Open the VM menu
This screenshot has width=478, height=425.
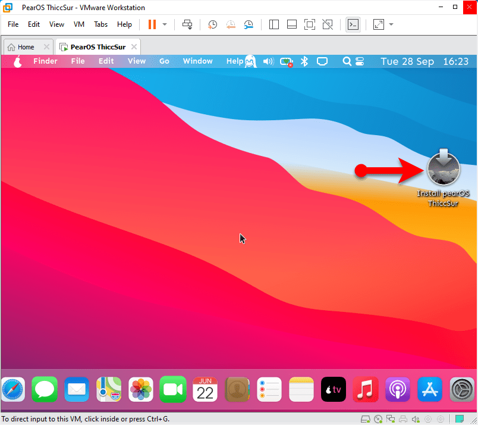pyautogui.click(x=79, y=24)
